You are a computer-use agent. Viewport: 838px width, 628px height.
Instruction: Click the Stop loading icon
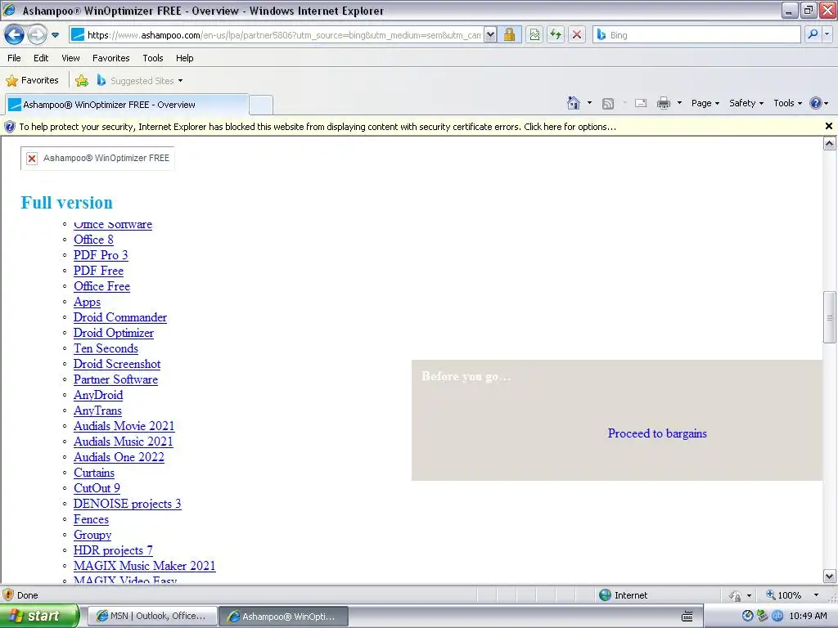click(577, 35)
